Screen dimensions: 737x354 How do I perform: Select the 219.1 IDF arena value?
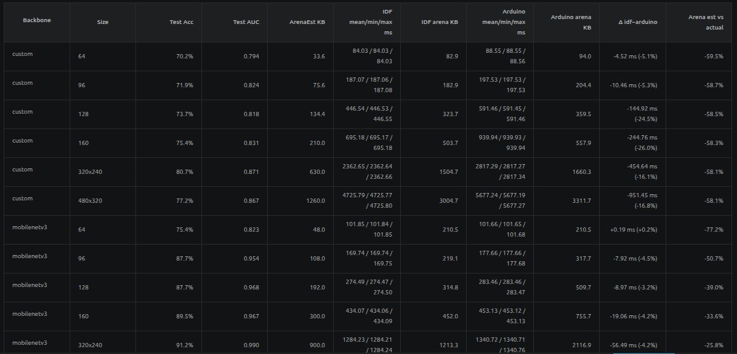tap(450, 258)
